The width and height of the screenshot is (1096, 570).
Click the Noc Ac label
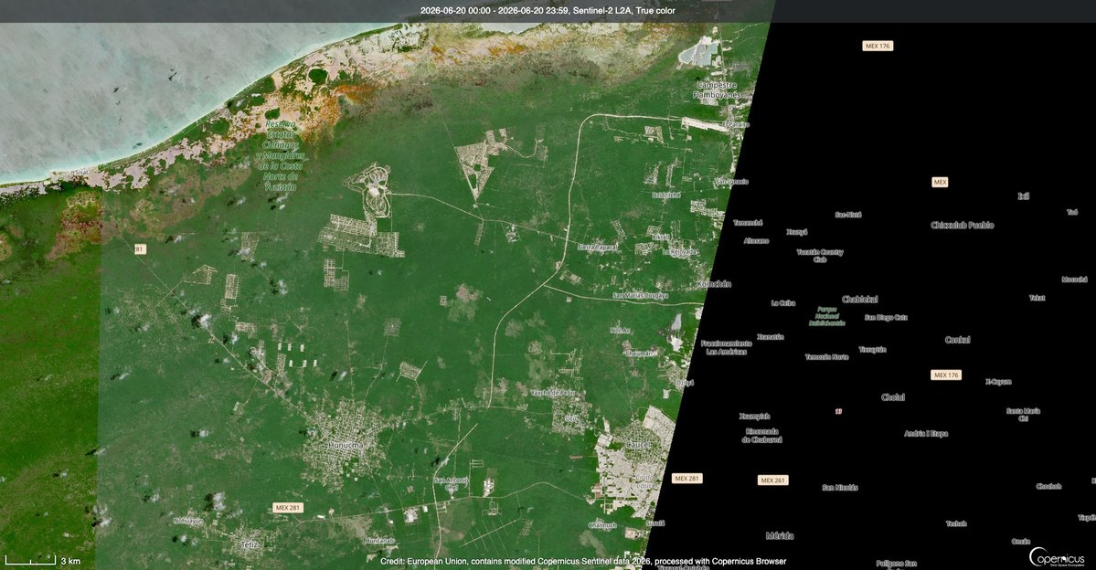click(620, 331)
